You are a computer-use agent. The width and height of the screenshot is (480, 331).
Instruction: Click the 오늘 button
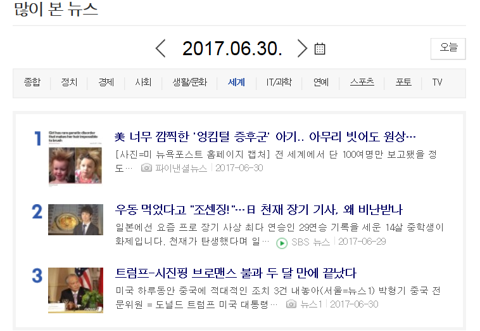pos(448,48)
